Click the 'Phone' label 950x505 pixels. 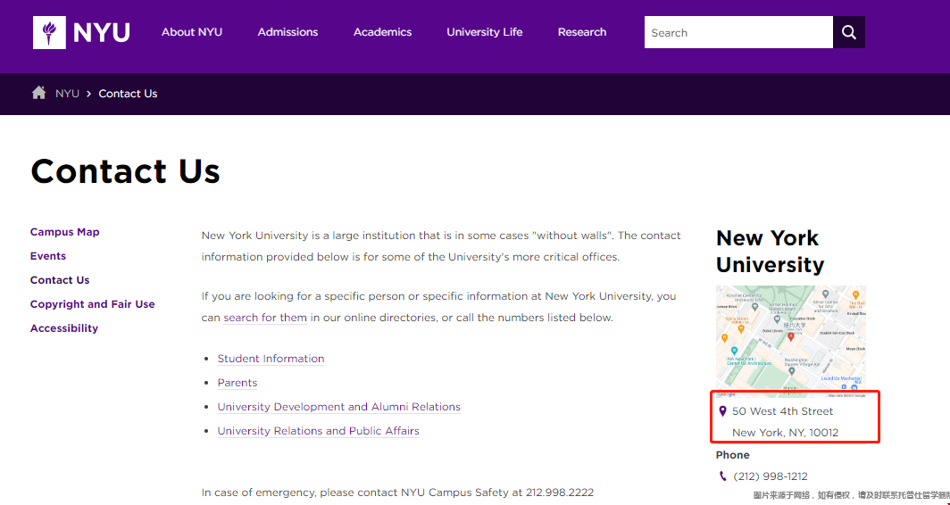[732, 455]
